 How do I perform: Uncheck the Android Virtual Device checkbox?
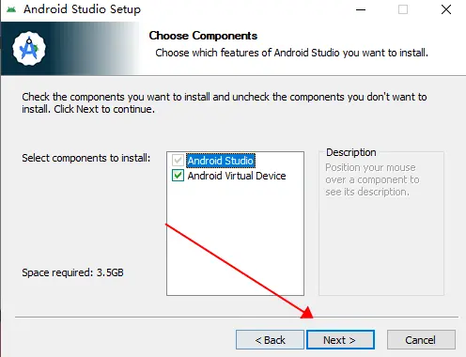click(x=178, y=176)
